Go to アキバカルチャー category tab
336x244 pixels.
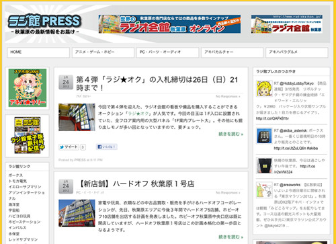point(232,52)
